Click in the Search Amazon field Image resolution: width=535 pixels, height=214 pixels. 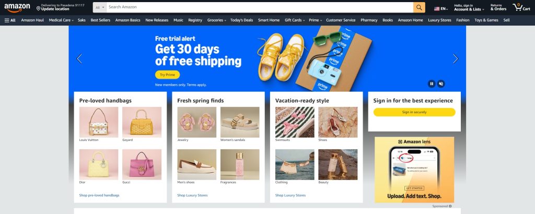pyautogui.click(x=260, y=7)
